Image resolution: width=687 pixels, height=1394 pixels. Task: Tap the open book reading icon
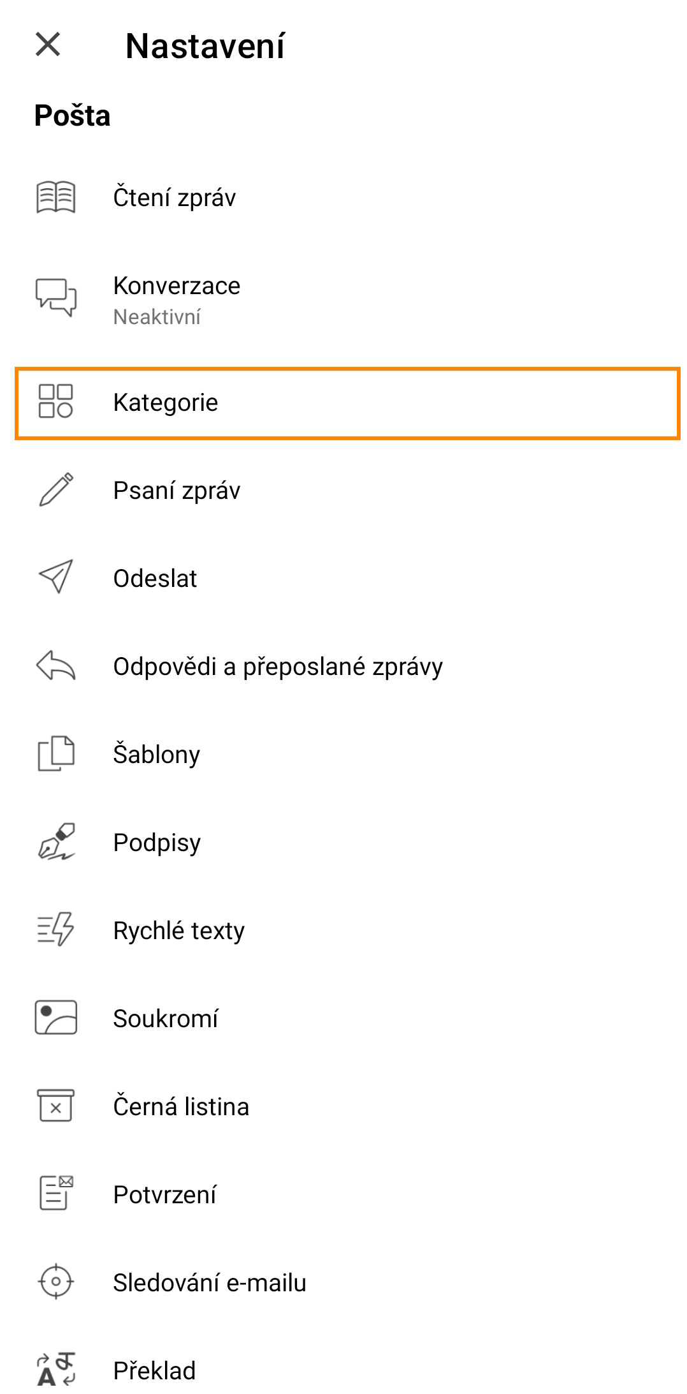pyautogui.click(x=56, y=196)
